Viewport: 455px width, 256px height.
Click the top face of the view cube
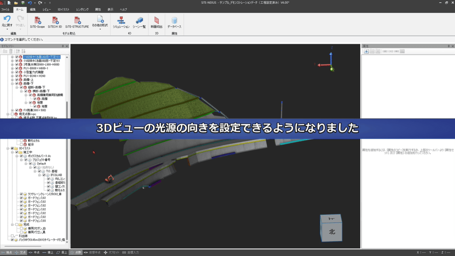point(331,219)
